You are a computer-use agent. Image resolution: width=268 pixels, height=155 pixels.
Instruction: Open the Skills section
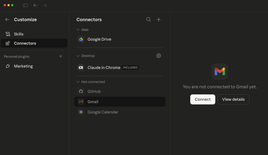pyautogui.click(x=19, y=34)
